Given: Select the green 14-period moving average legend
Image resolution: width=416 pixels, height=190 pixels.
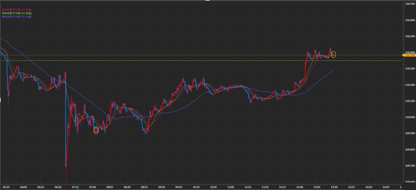Looking at the screenshot, I should coord(17,13).
